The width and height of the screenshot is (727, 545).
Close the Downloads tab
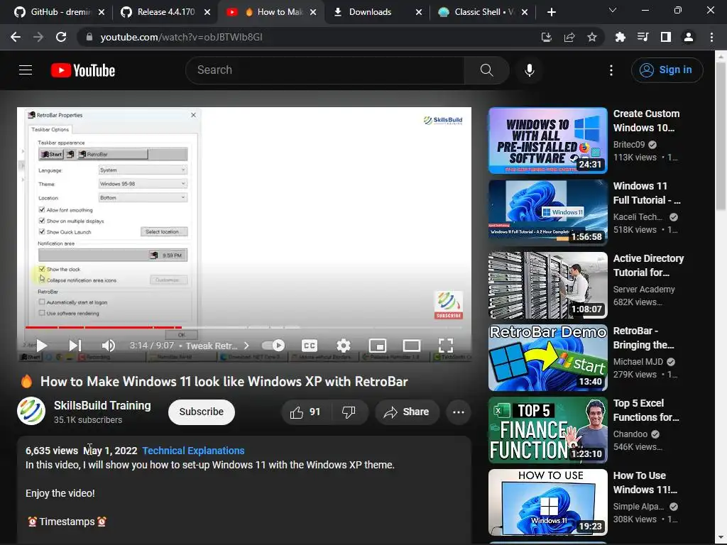(x=419, y=12)
